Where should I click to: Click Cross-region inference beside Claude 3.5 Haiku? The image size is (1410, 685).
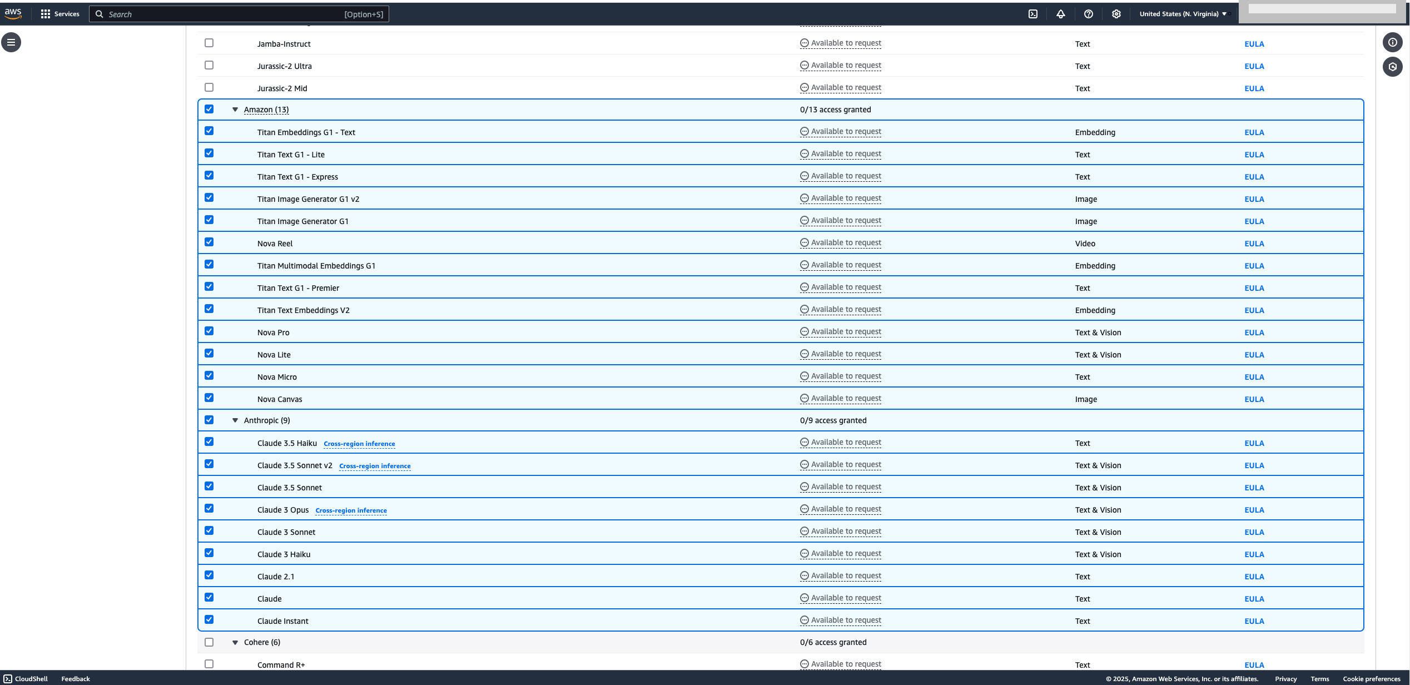tap(359, 444)
